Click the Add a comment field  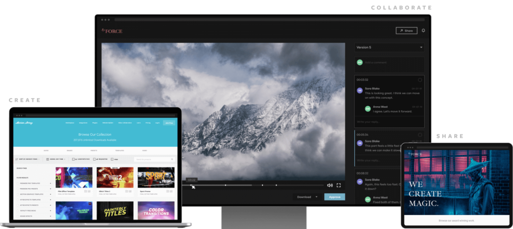(x=389, y=65)
